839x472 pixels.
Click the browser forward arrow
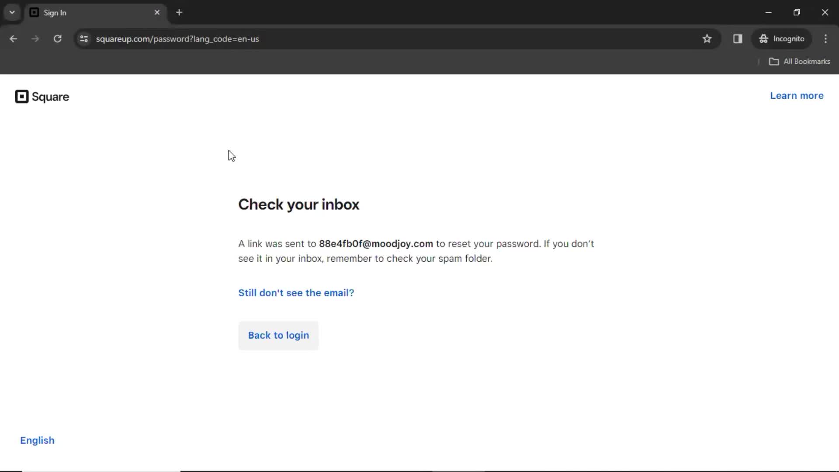coord(35,39)
